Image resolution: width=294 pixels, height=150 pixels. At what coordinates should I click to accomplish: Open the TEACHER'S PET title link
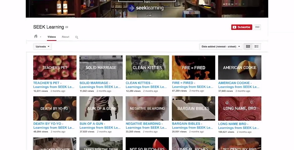(x=54, y=85)
